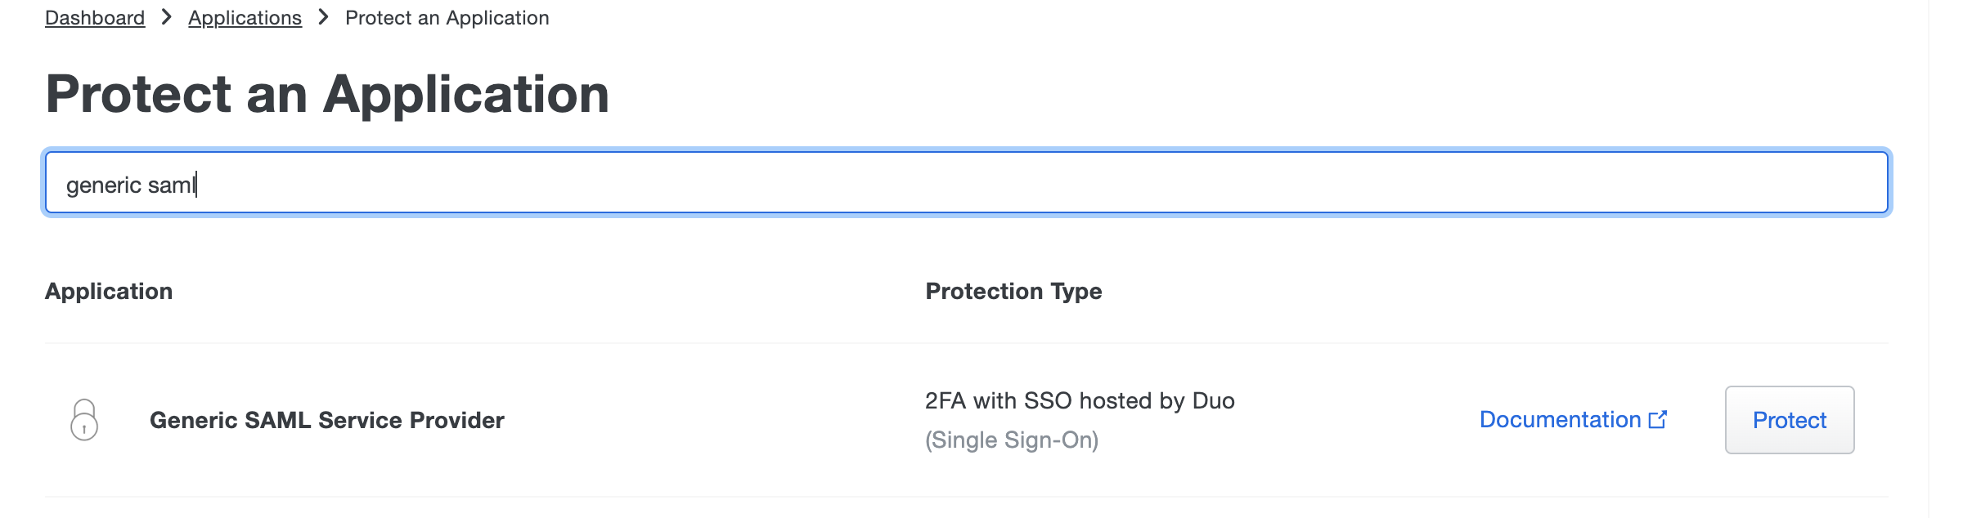Open the Dashboard breadcrumb link

[94, 17]
